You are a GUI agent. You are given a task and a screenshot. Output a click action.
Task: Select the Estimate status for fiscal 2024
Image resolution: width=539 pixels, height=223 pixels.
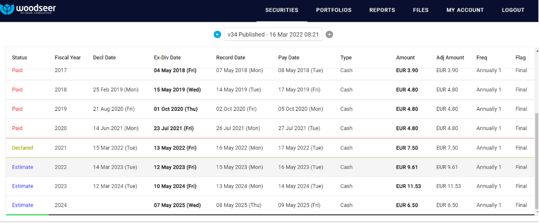pos(23,205)
